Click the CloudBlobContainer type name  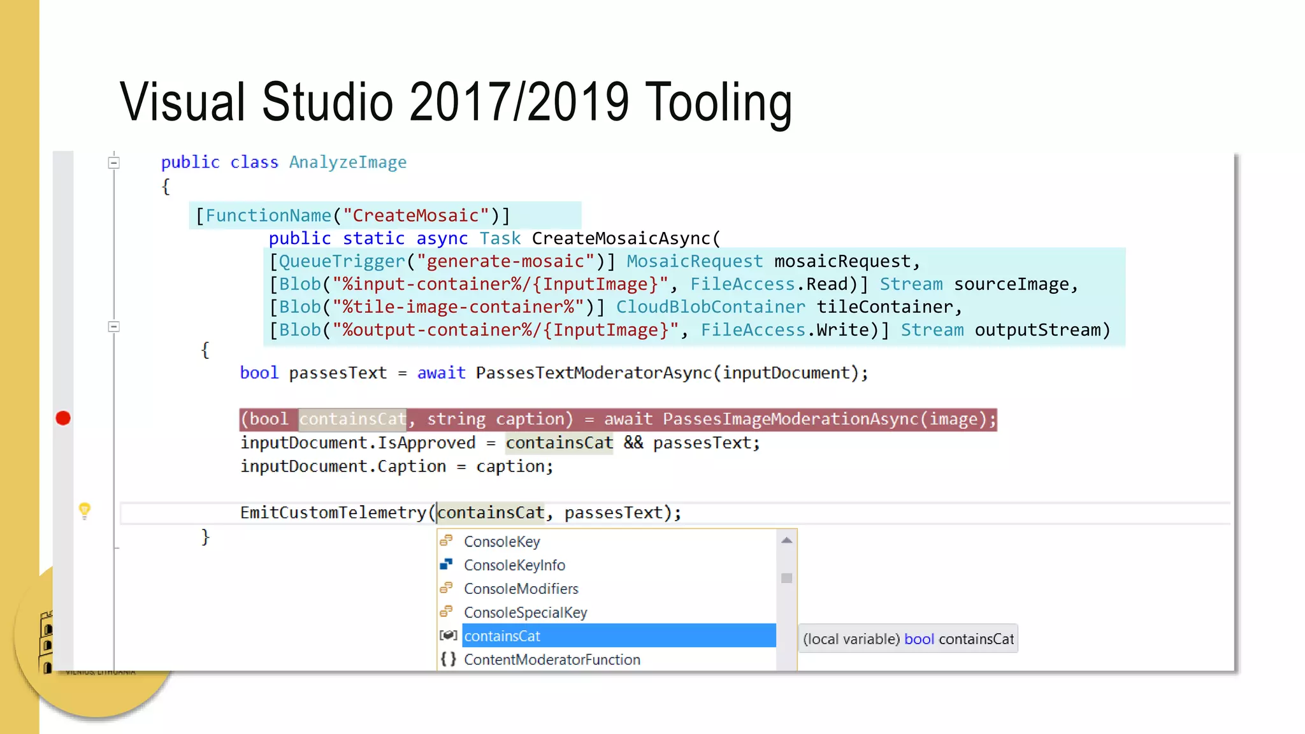click(710, 307)
